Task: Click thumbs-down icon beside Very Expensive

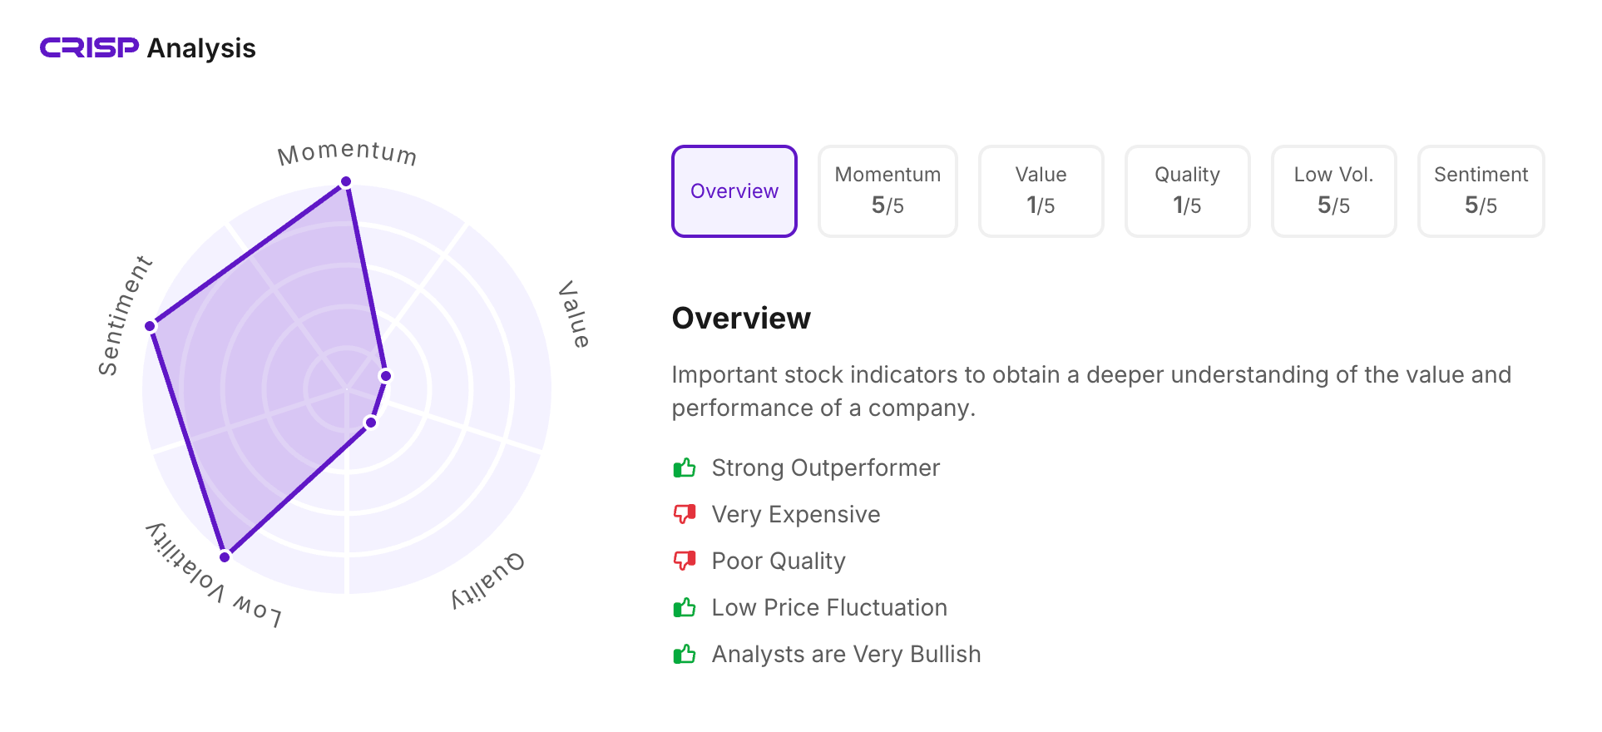Action: pyautogui.click(x=684, y=514)
